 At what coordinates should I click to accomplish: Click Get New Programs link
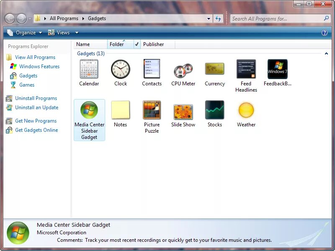(36, 121)
